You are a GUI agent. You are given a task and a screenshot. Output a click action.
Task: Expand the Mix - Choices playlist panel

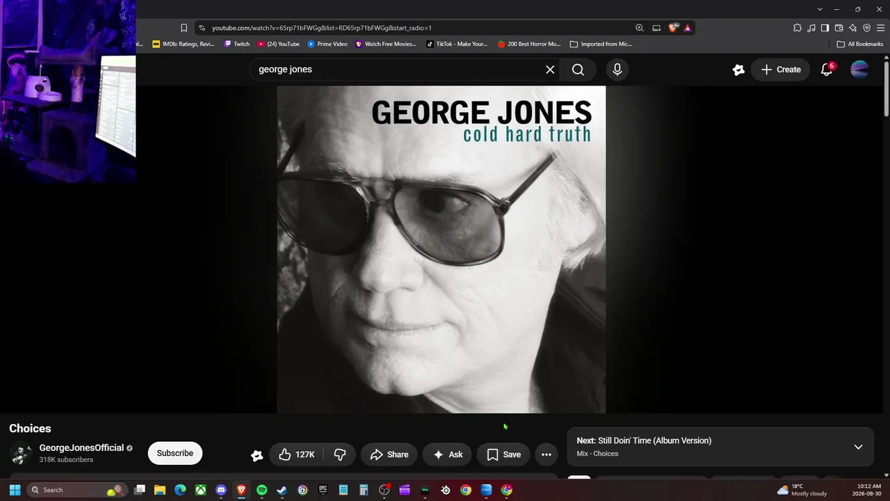[858, 447]
